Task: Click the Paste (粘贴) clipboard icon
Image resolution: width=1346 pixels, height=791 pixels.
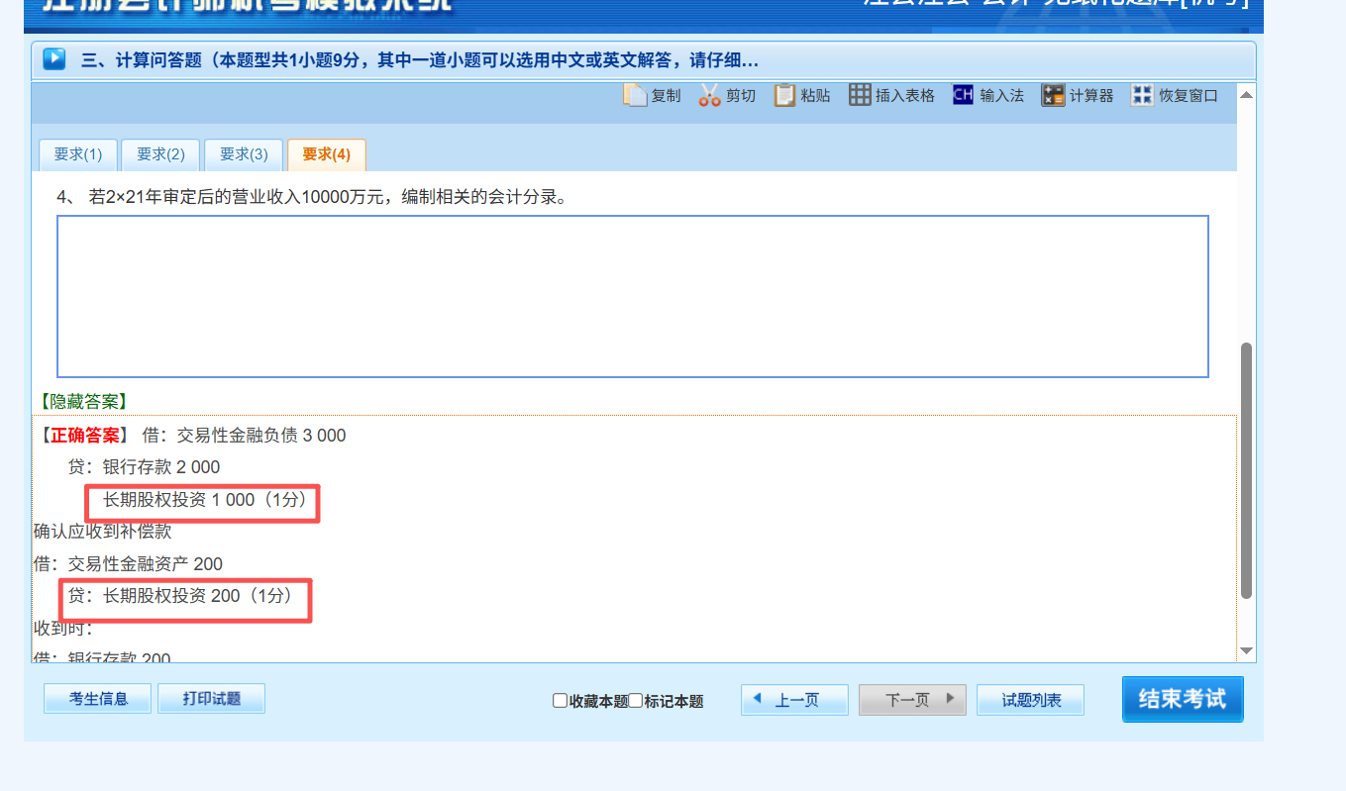Action: tap(784, 95)
